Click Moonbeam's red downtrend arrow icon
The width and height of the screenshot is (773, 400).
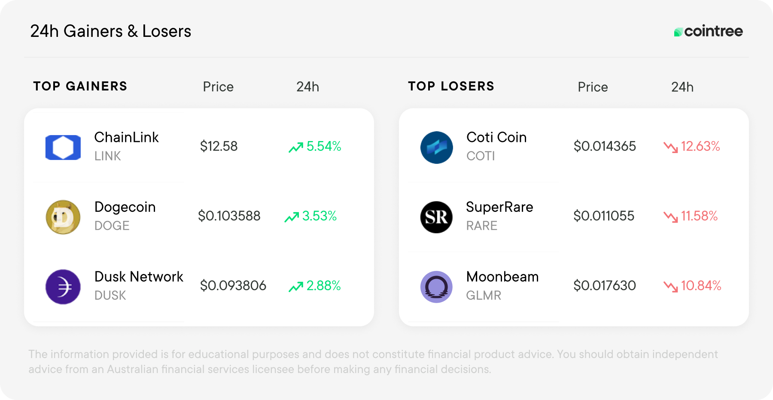pyautogui.click(x=670, y=286)
